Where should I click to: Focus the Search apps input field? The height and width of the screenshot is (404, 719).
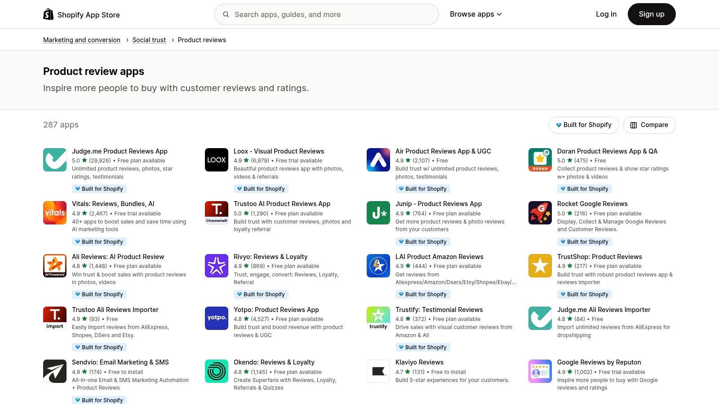pos(327,14)
